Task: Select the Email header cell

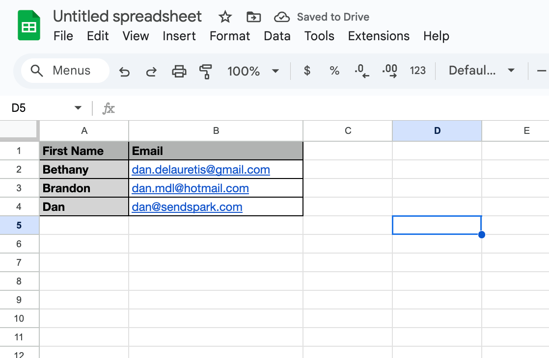Action: (216, 151)
